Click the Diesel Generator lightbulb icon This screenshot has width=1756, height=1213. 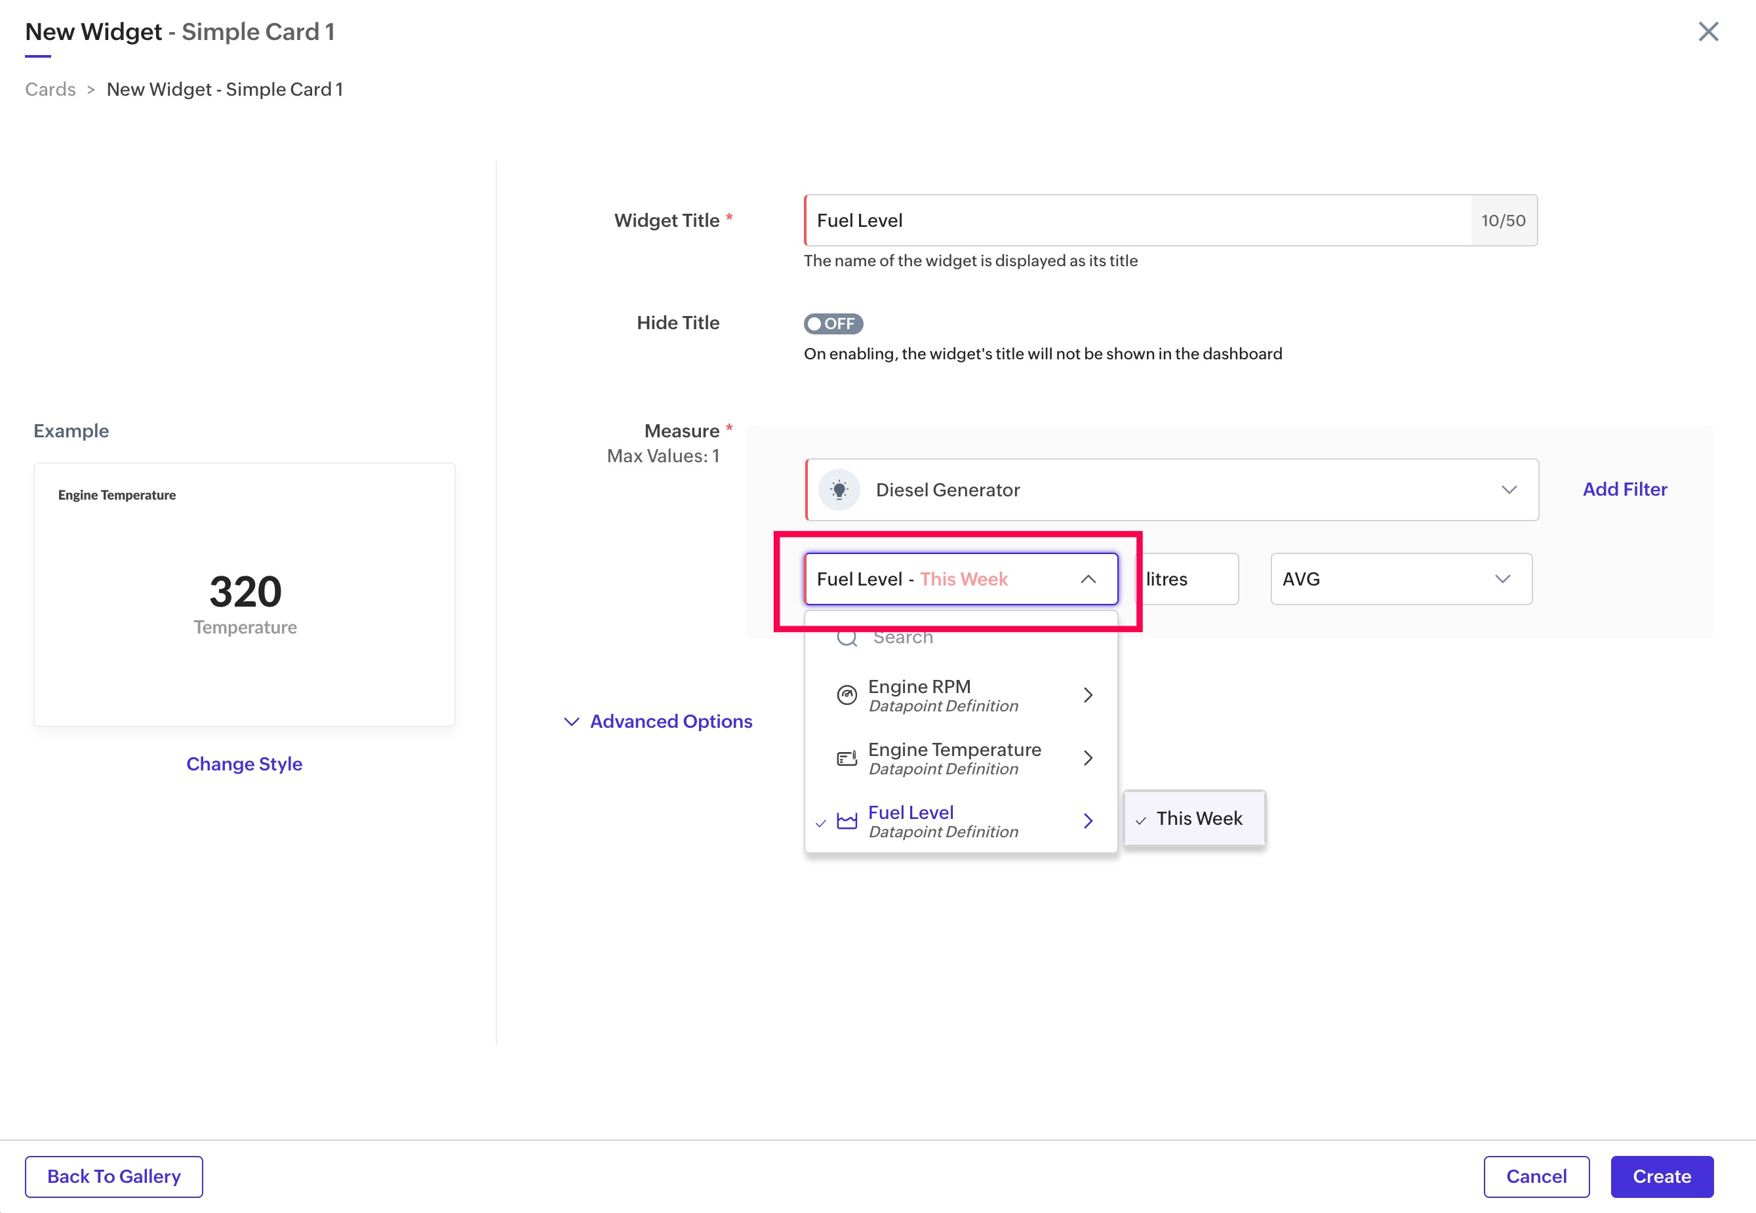[839, 489]
